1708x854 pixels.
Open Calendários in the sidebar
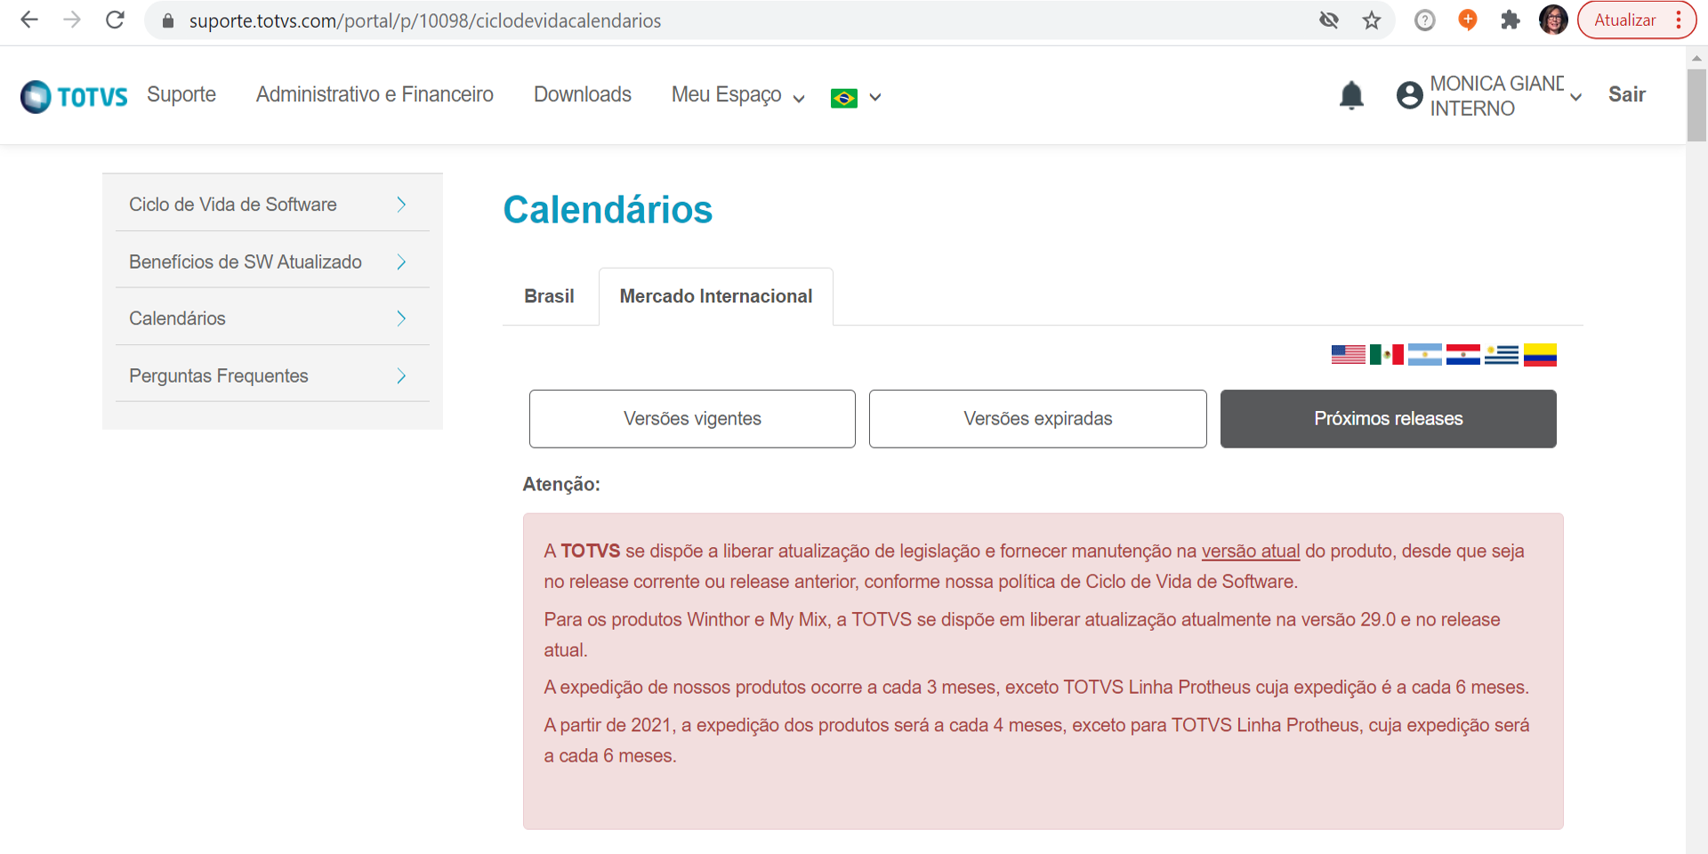[272, 318]
